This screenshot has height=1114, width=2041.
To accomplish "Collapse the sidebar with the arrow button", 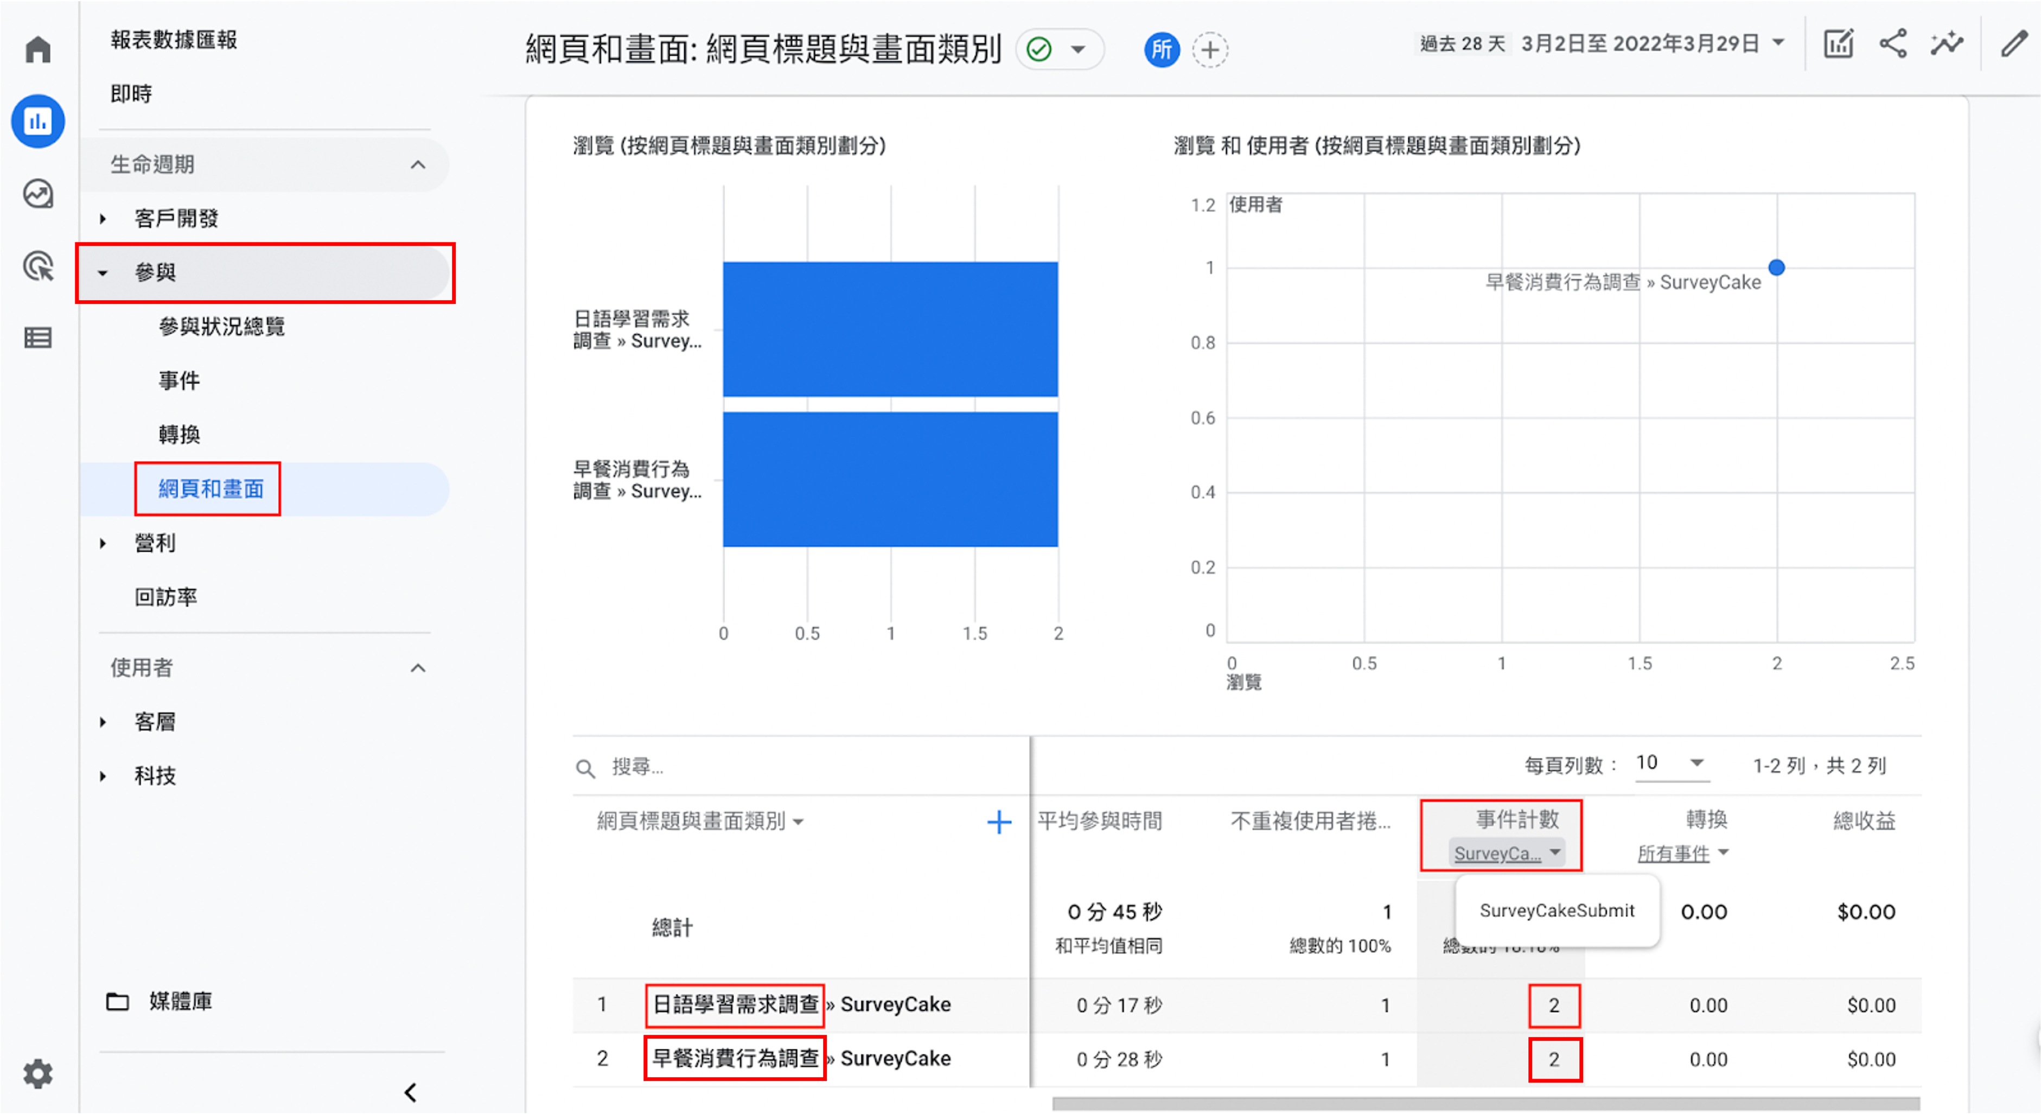I will [x=410, y=1092].
